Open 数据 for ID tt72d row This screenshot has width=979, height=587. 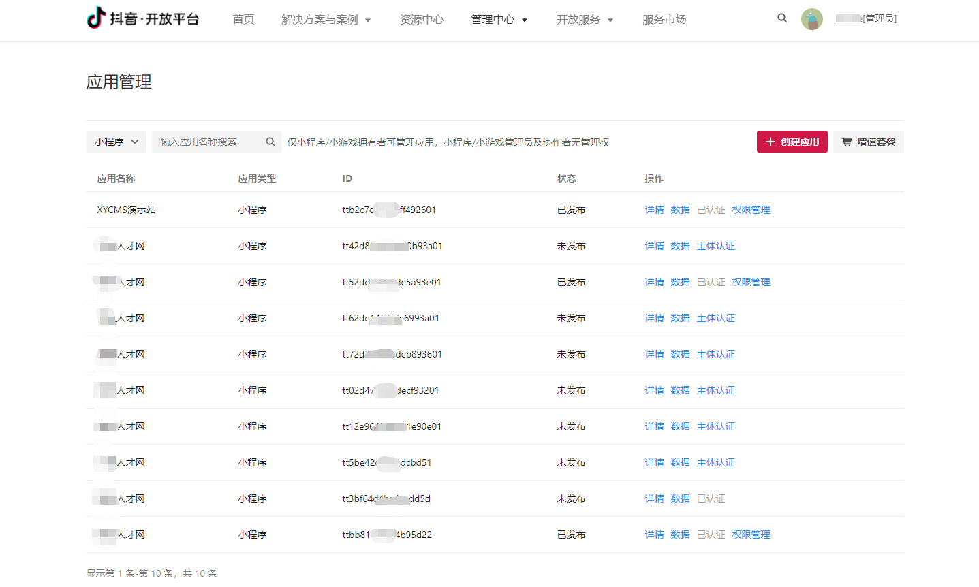coord(680,354)
